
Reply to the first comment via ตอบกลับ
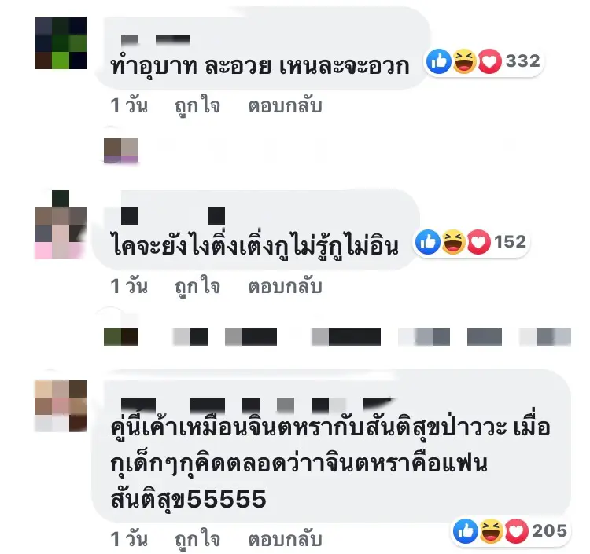286,105
